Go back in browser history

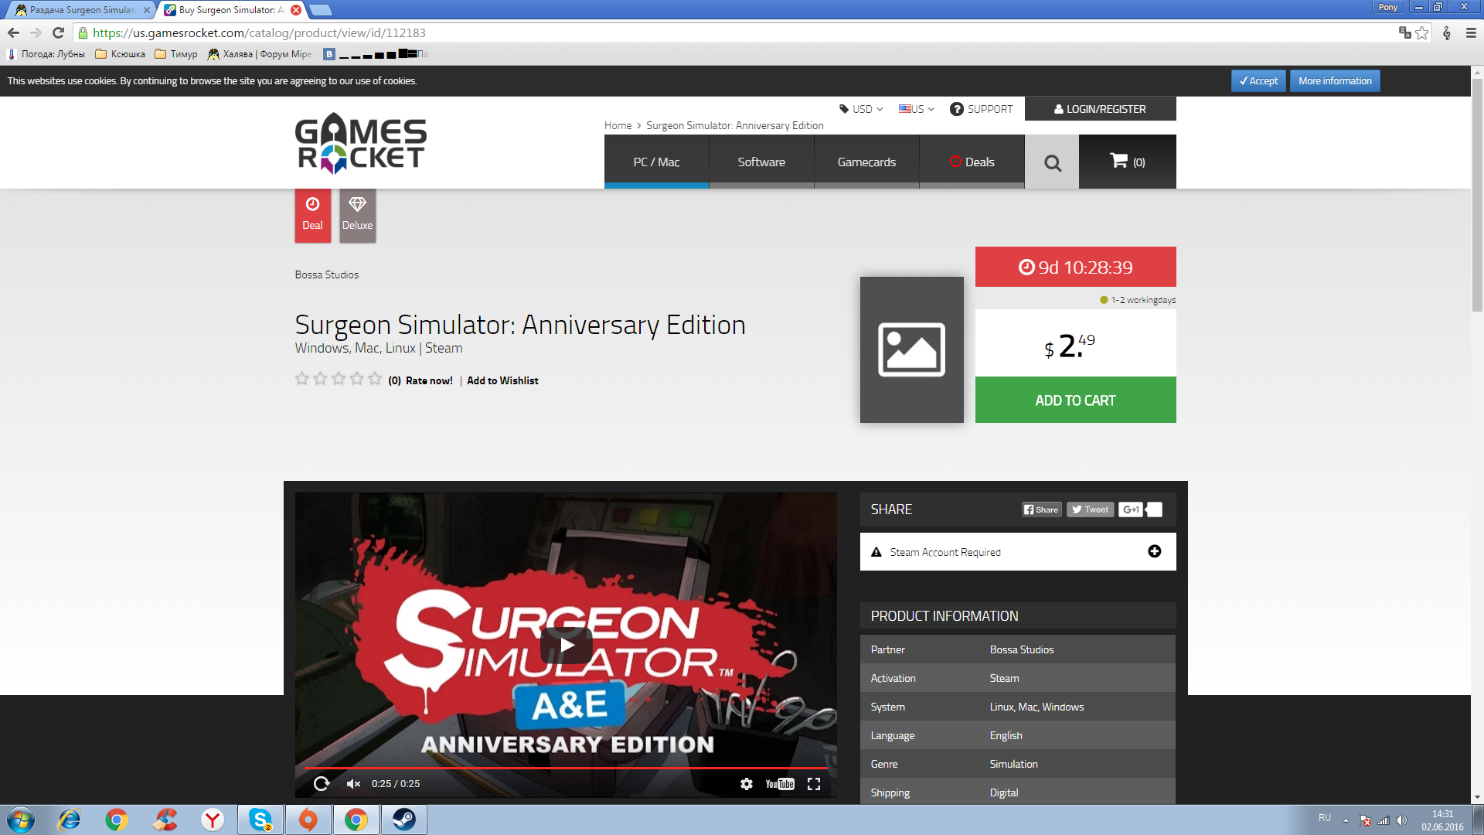13,32
